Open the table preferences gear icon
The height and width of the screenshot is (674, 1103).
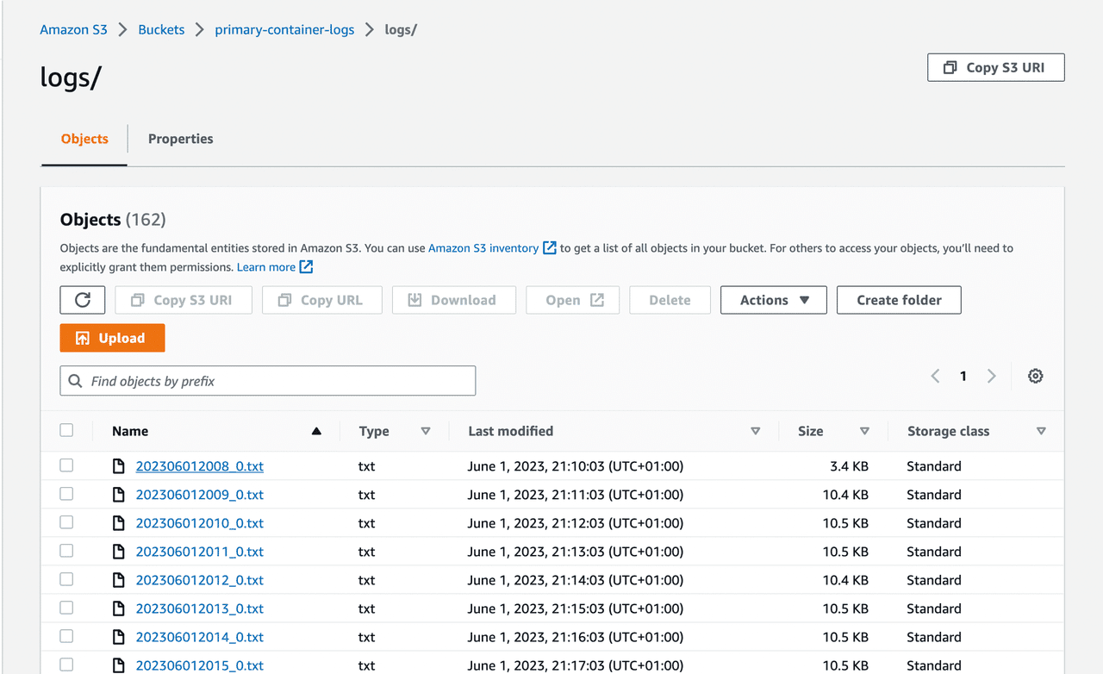(x=1035, y=376)
